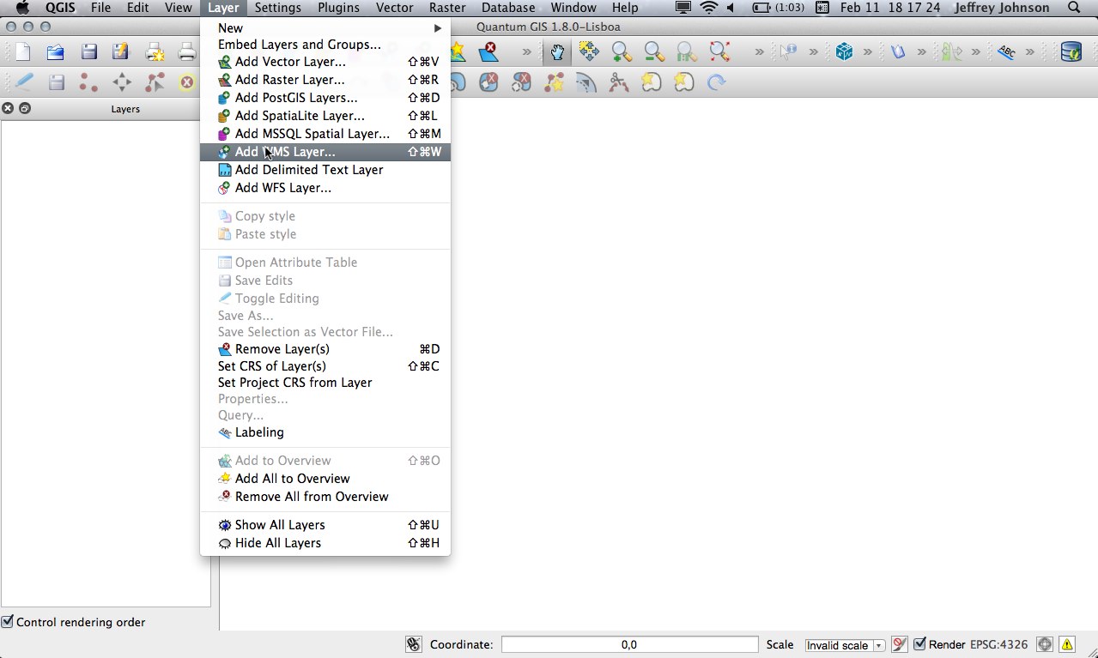Screen dimensions: 1098x658
Task: Toggle Control rendering order checkbox
Action: pos(7,622)
